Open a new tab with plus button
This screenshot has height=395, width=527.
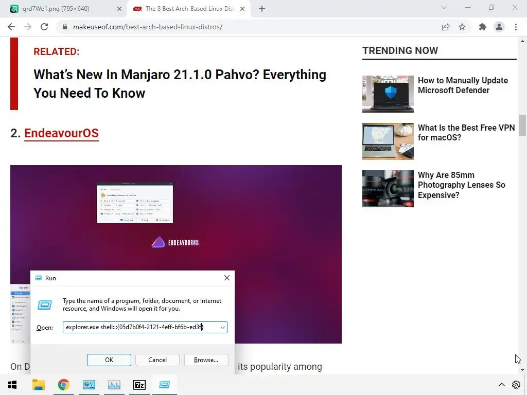coord(262,9)
